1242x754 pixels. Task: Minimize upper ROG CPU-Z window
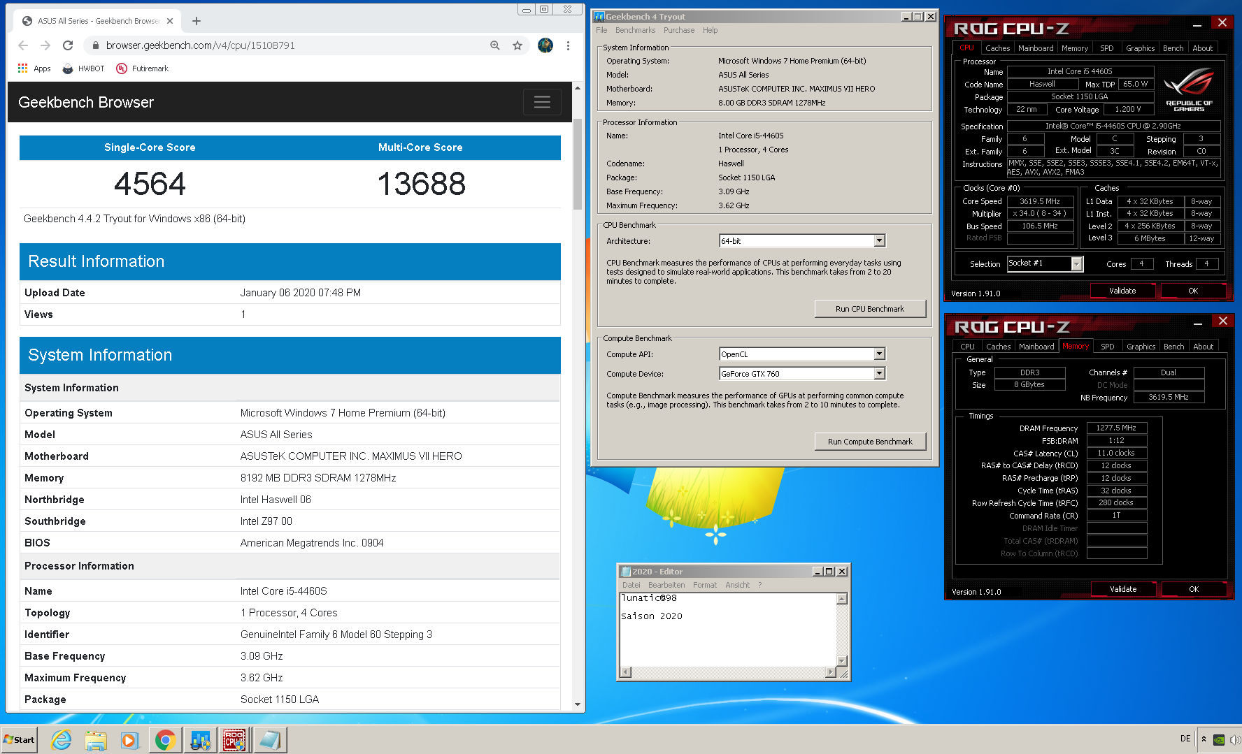point(1197,24)
